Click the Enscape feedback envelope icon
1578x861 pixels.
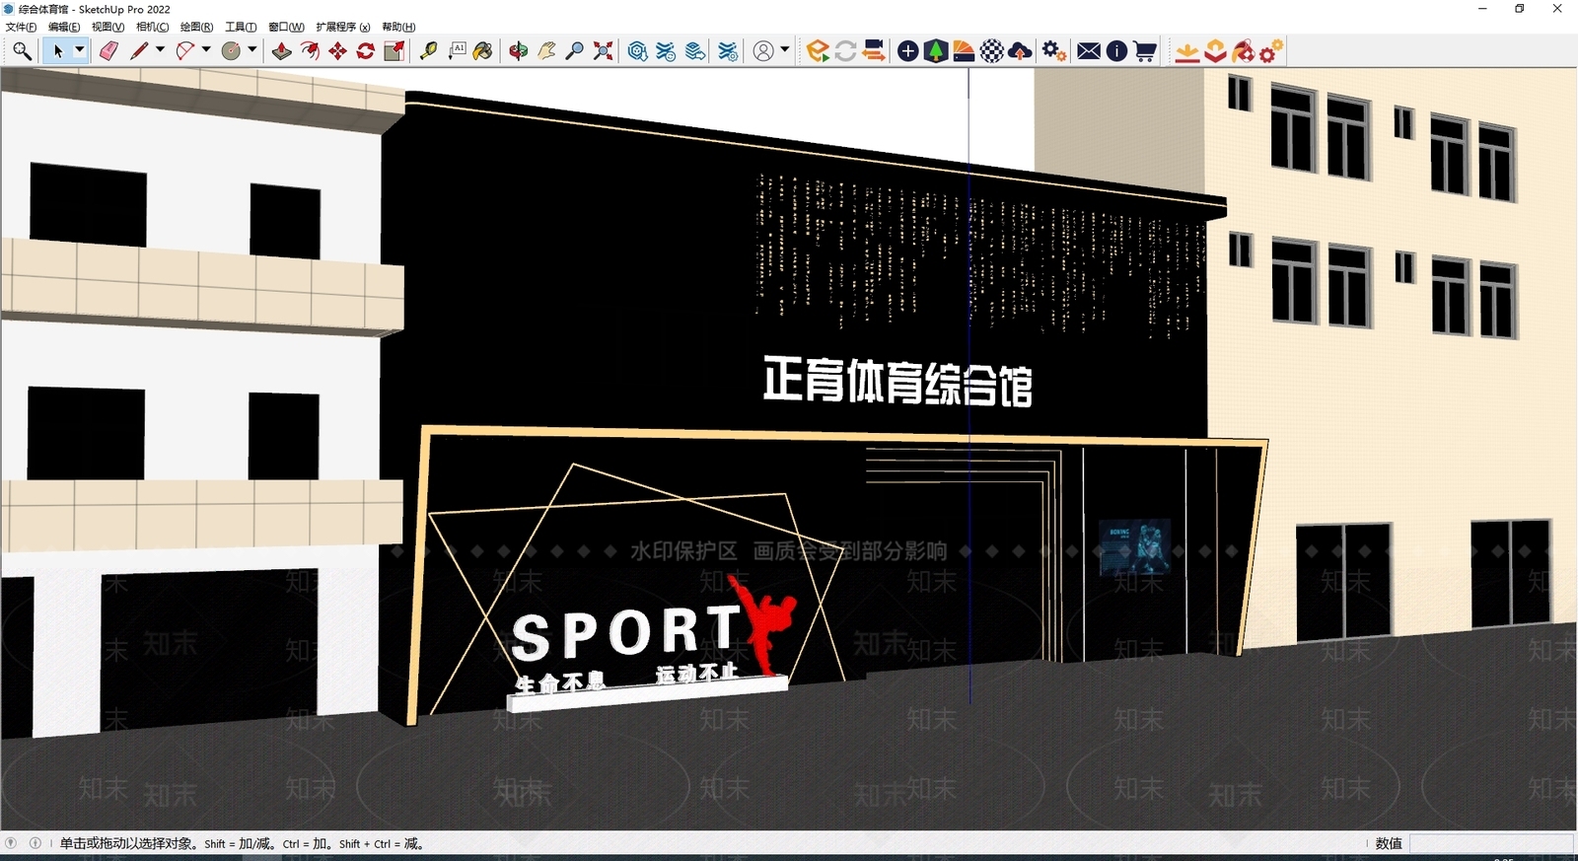[1089, 50]
